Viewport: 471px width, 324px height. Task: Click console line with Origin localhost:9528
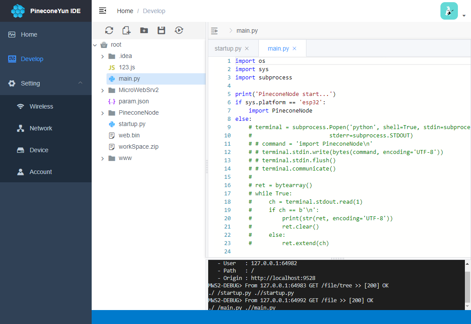pyautogui.click(x=266, y=278)
